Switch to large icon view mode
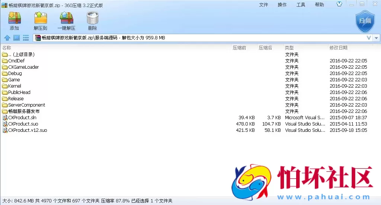The image size is (381, 205). pos(16,38)
